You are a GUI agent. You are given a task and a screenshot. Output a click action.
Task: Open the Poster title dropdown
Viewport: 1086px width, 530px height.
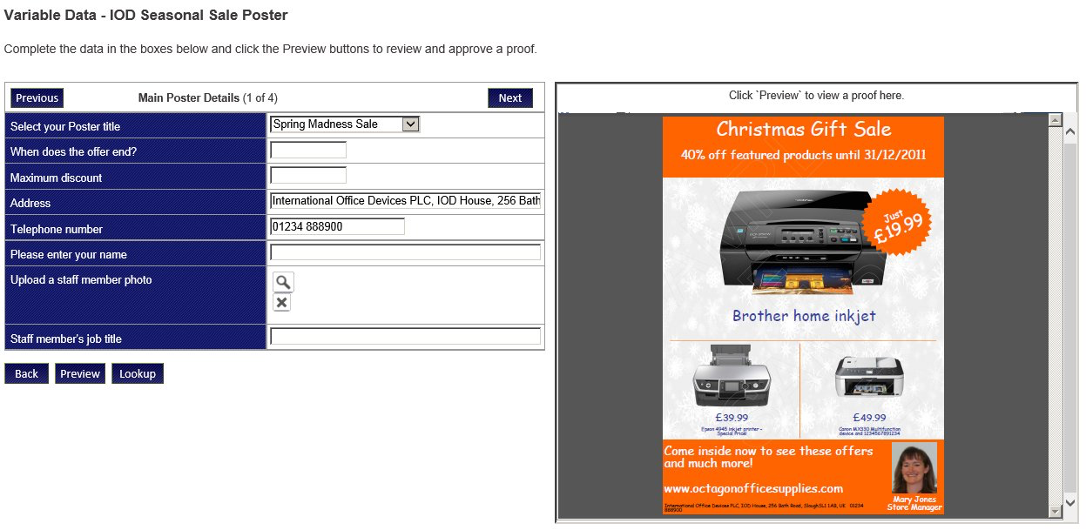click(345, 124)
